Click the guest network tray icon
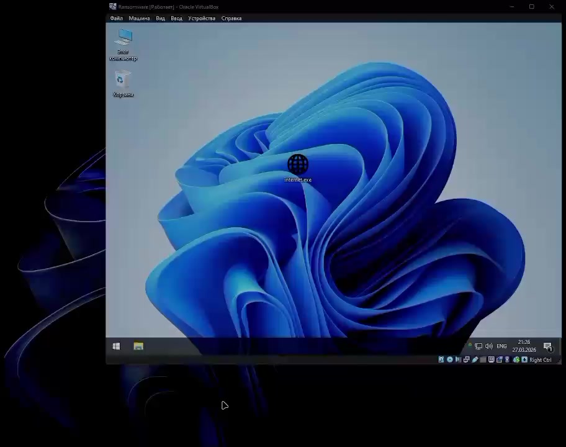Image resolution: width=566 pixels, height=447 pixels. pyautogui.click(x=478, y=346)
